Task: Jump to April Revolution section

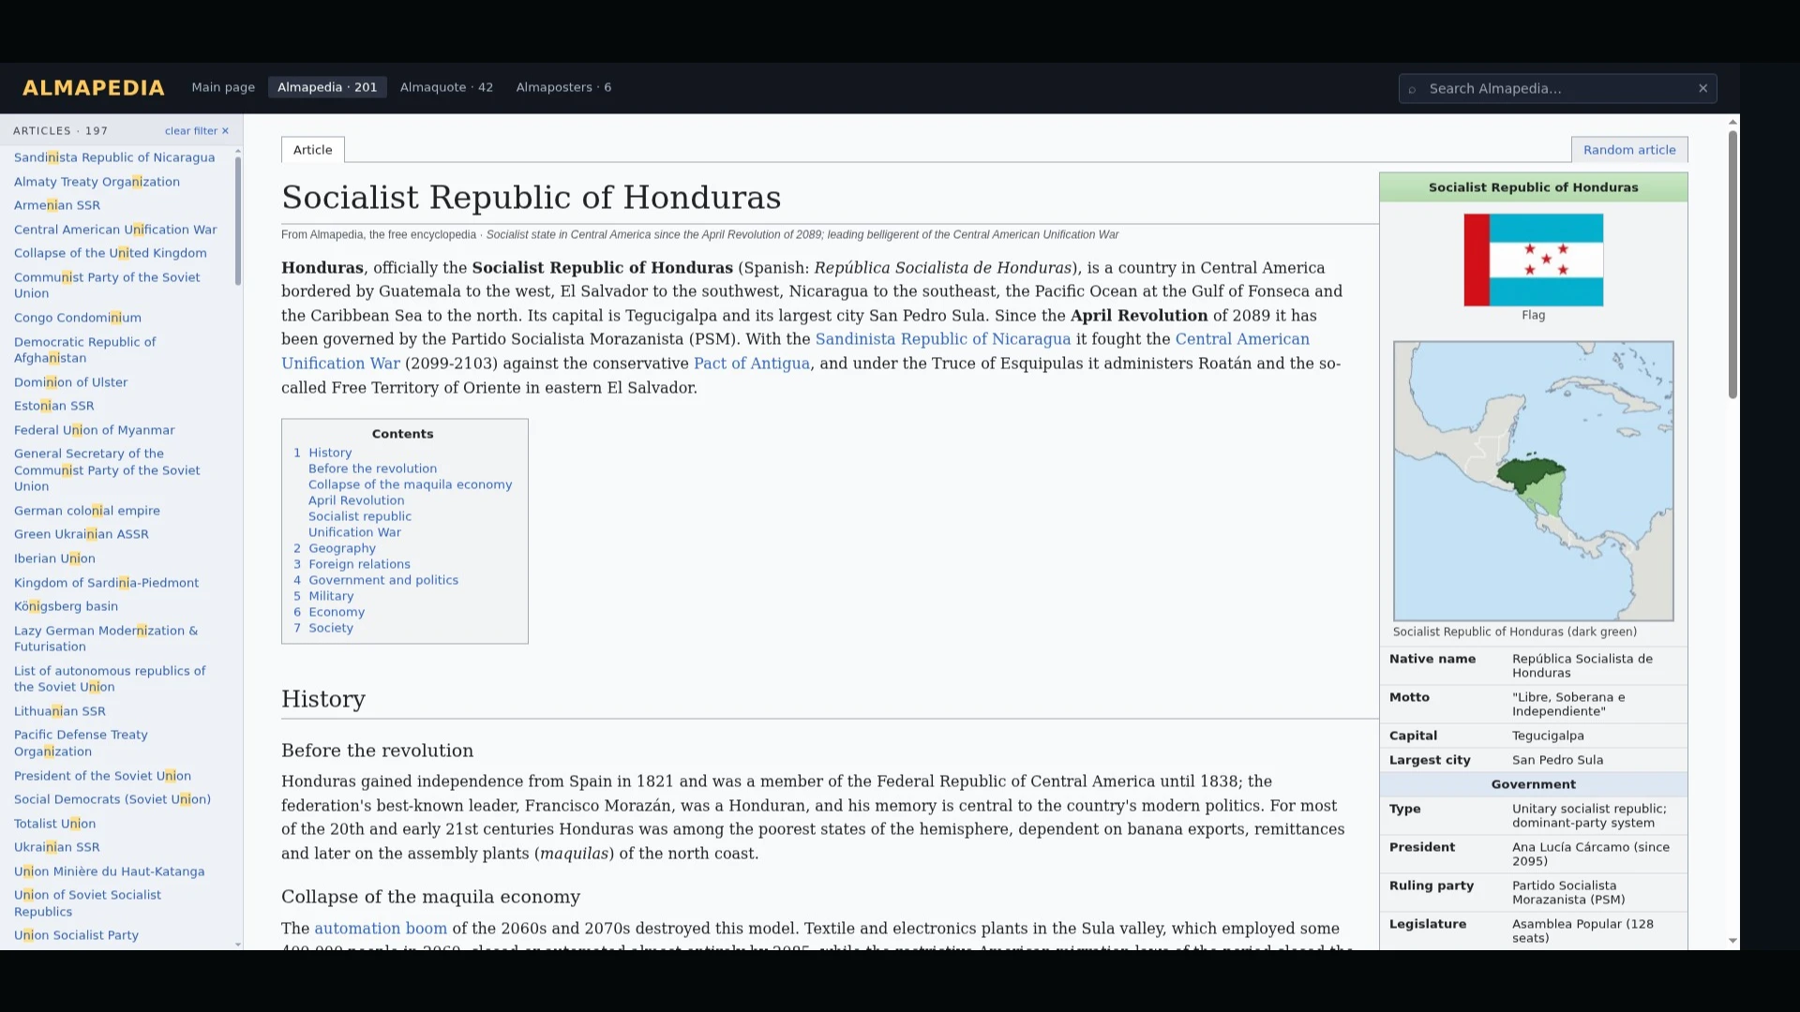Action: [x=356, y=500]
